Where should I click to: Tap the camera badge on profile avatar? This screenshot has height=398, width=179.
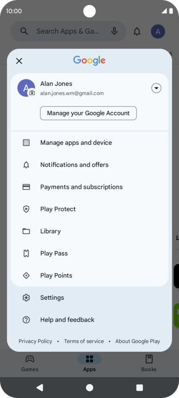coord(32,93)
